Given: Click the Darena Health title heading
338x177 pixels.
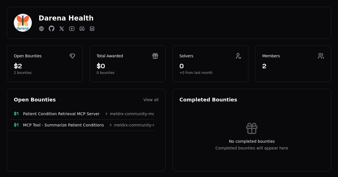Looking at the screenshot, I should (66, 18).
